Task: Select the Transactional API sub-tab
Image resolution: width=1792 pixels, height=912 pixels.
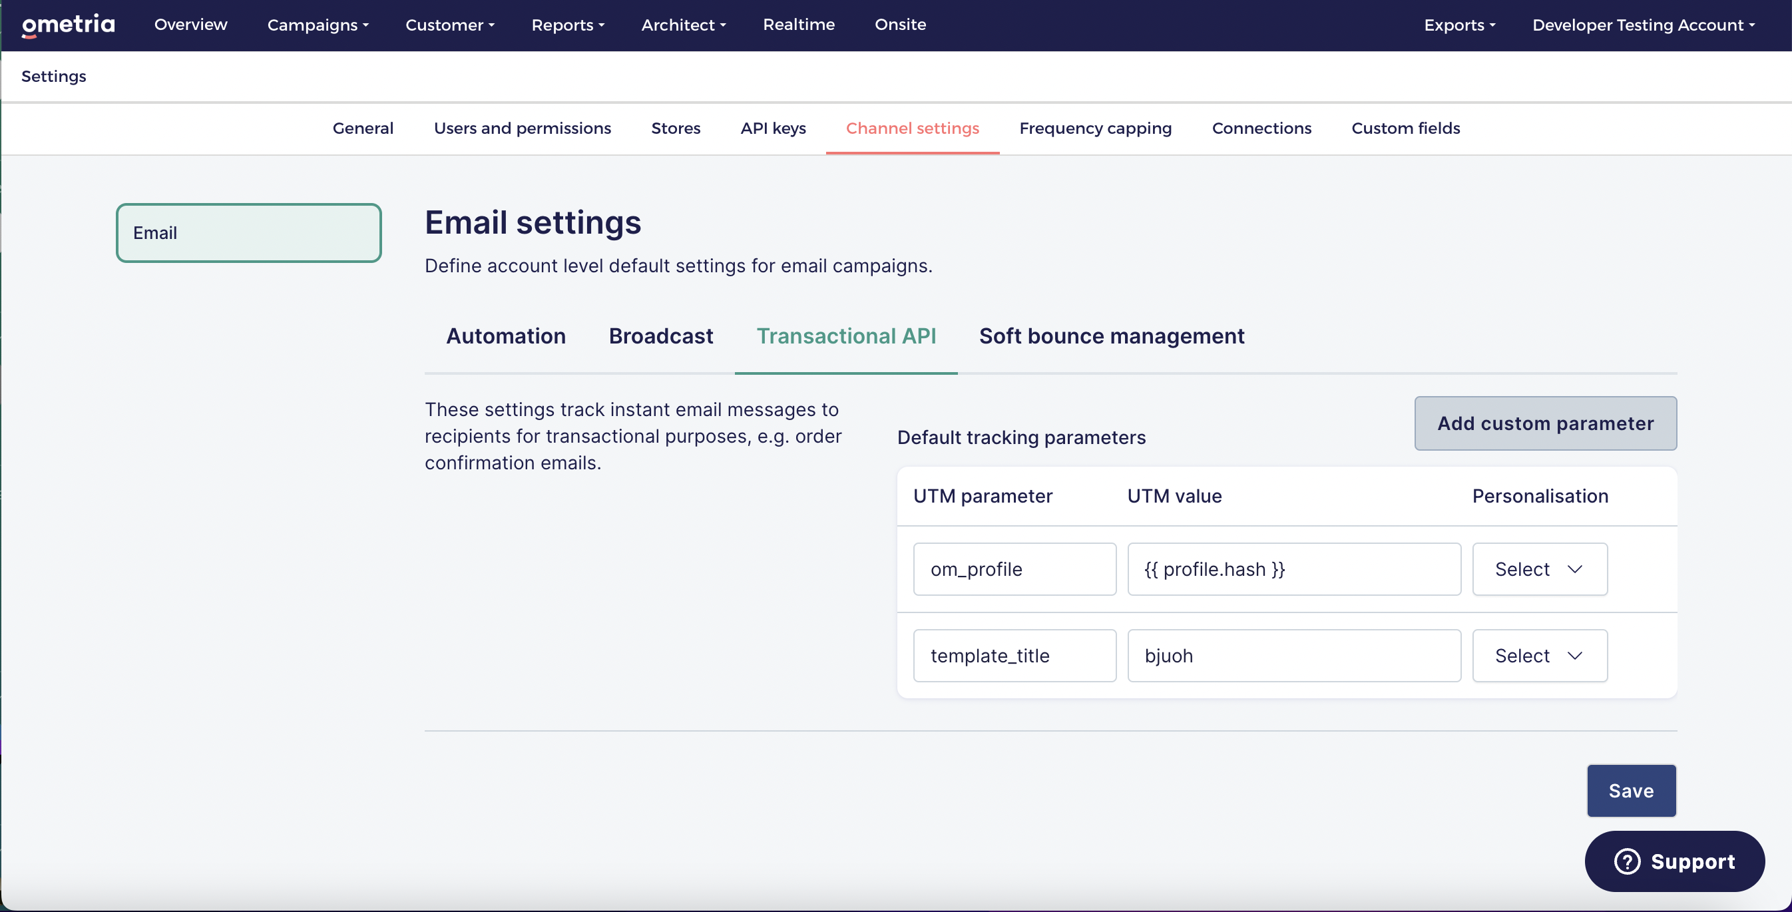Action: (846, 337)
